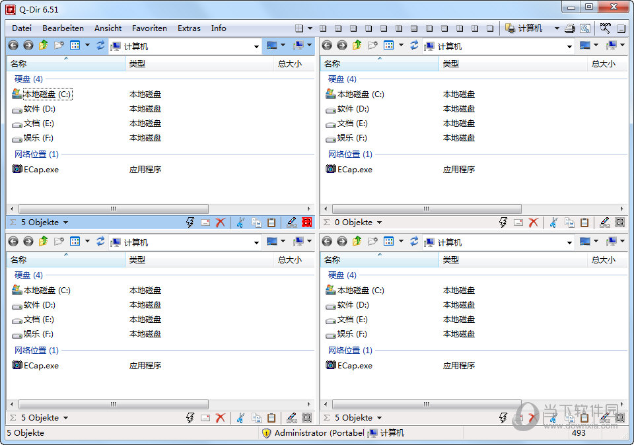Collapse the 硬盘 (4) group in bottom-right pane
Screen dimensions: 634x445
tap(342, 275)
